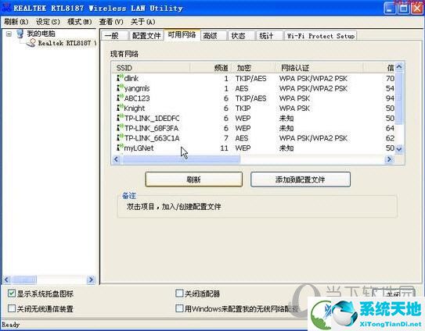Click the Knight network signal icon

[x=120, y=108]
